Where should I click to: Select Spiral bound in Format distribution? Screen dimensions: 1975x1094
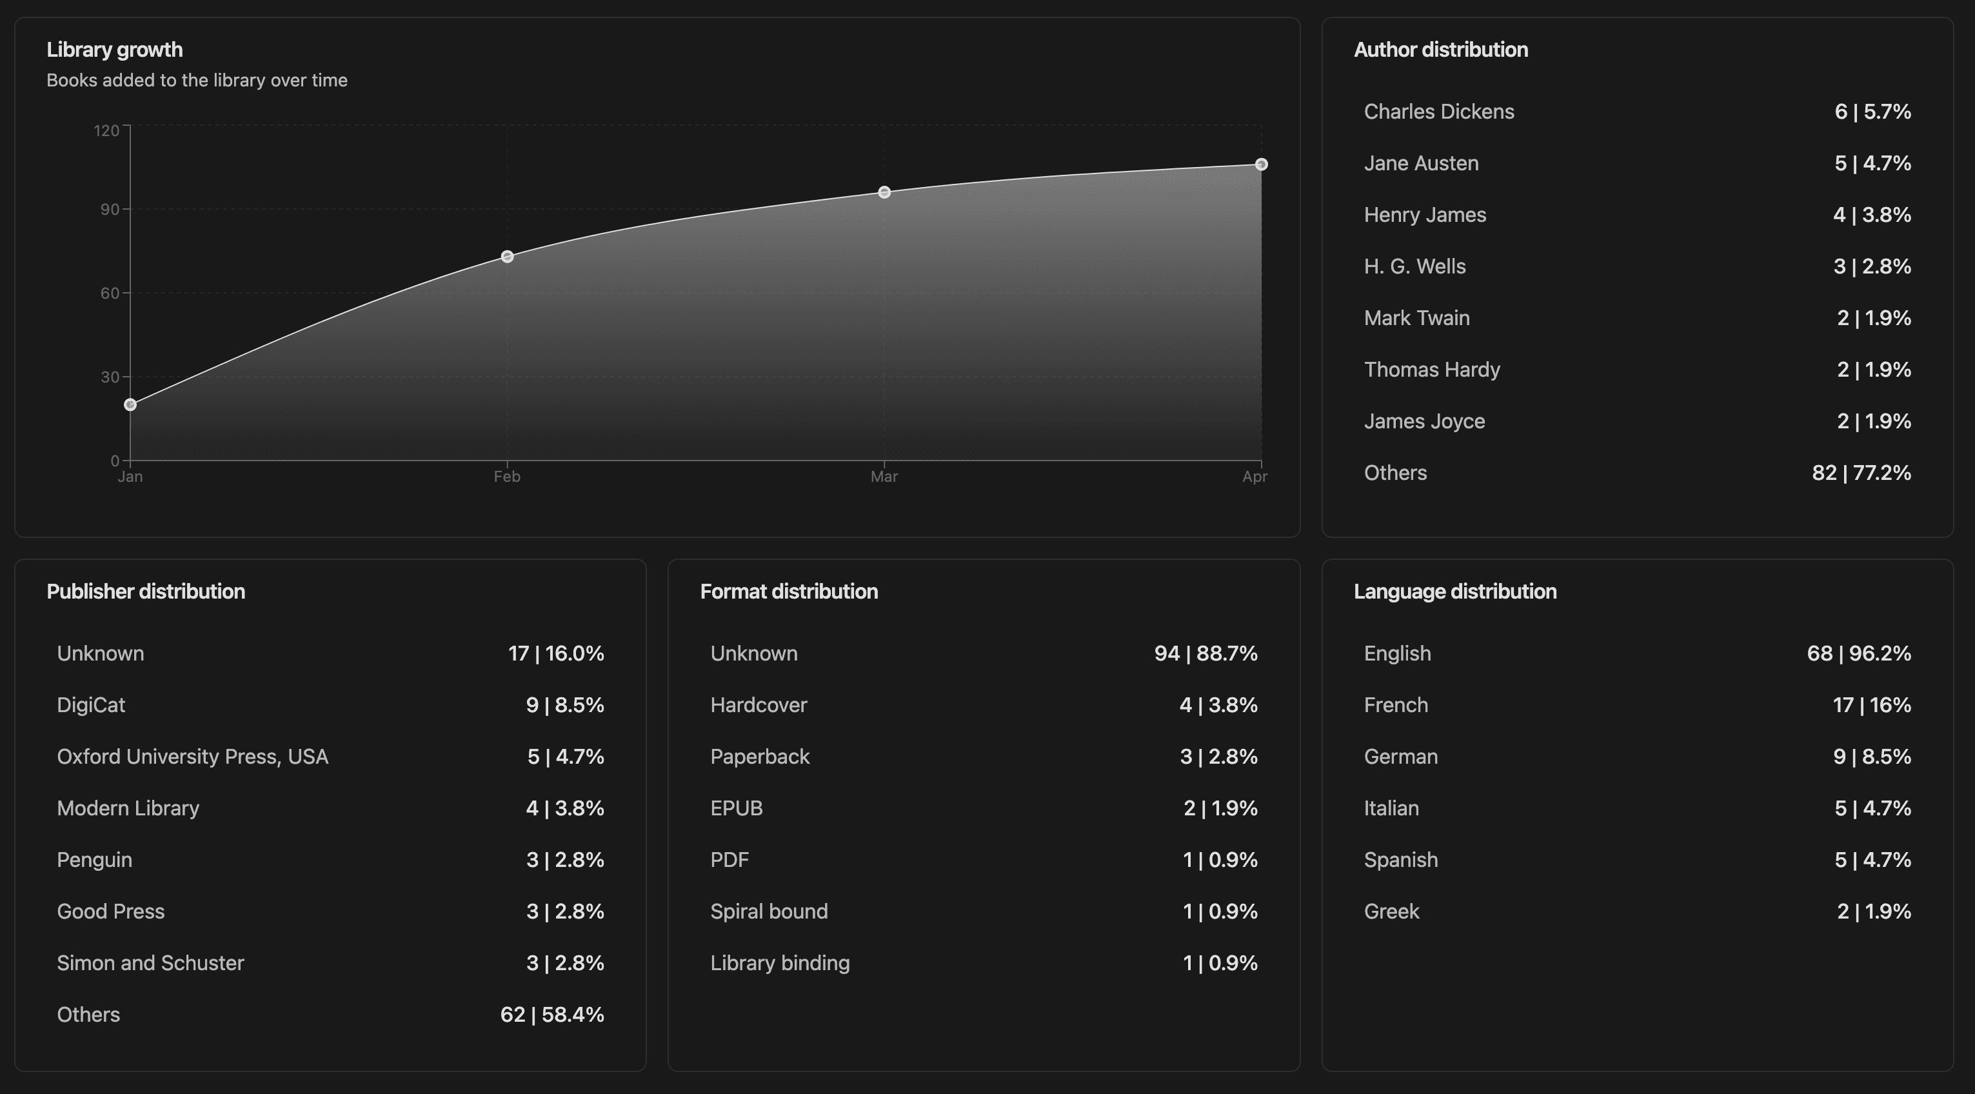769,911
